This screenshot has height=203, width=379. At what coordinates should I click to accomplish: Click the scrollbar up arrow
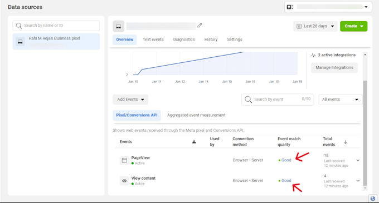click(x=365, y=55)
